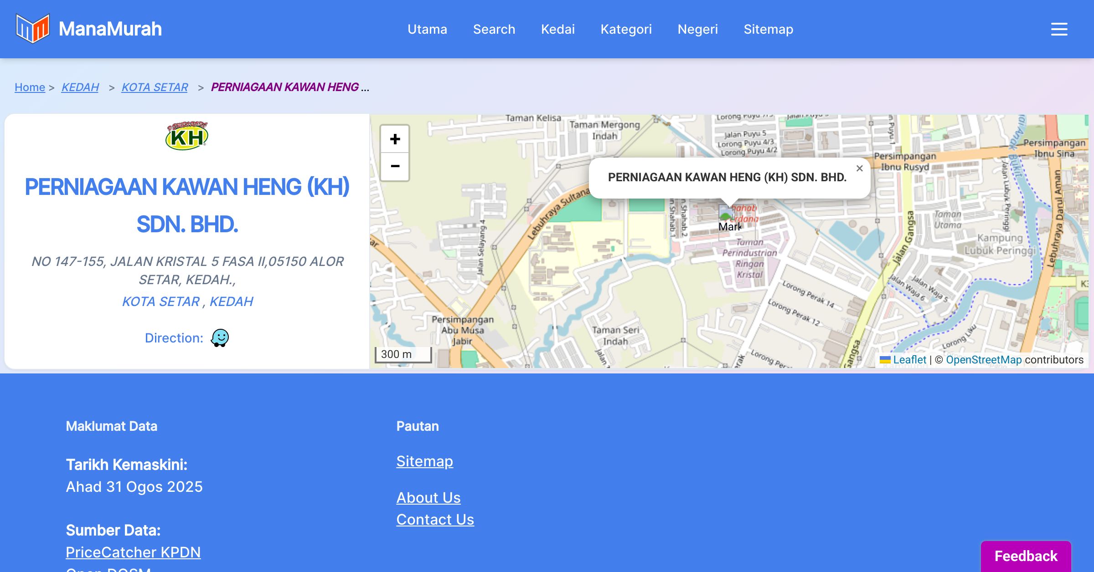Zoom out on the map
Screen dimensions: 1094x572
(x=395, y=167)
